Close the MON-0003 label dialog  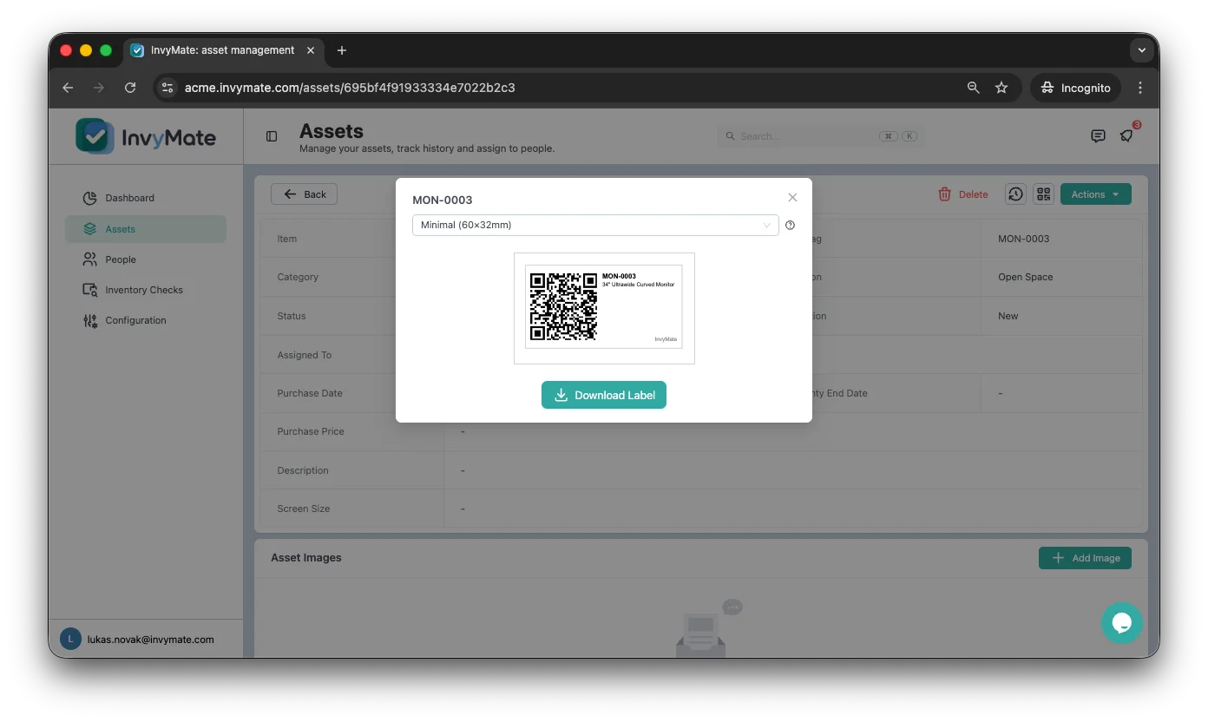pos(792,198)
